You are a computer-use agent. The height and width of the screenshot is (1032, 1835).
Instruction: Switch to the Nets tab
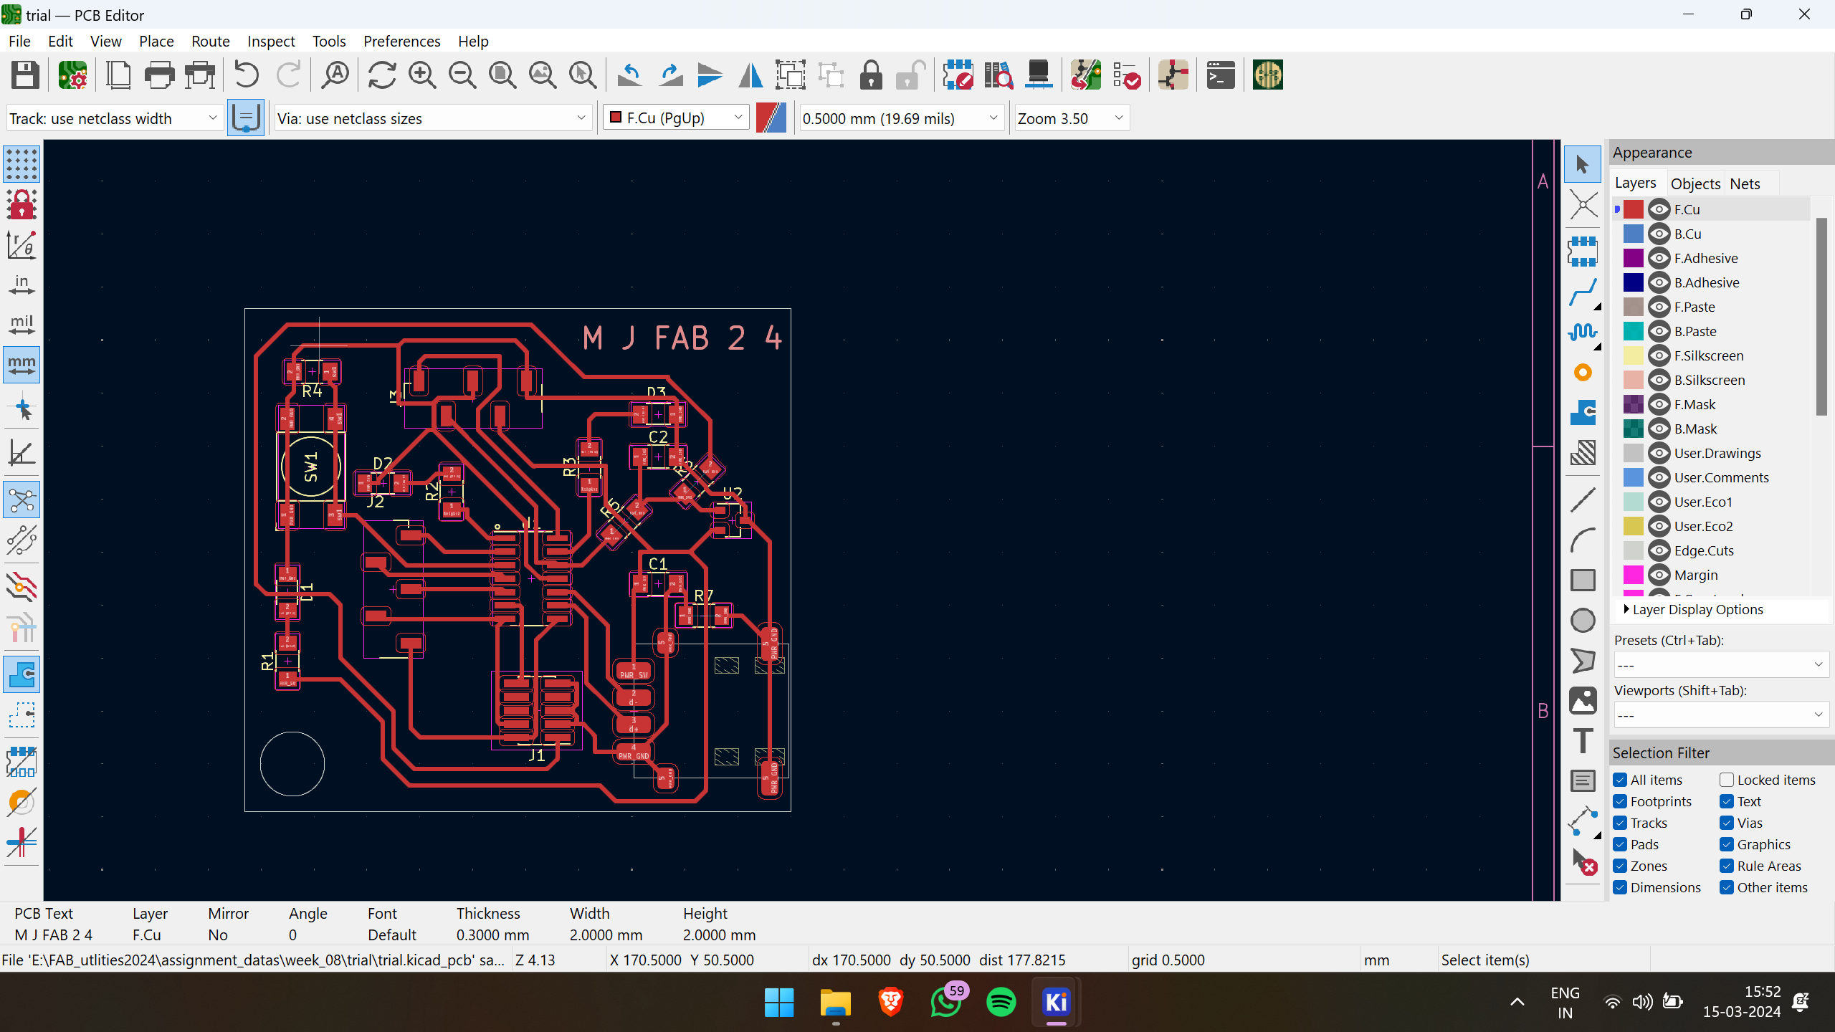pyautogui.click(x=1745, y=183)
